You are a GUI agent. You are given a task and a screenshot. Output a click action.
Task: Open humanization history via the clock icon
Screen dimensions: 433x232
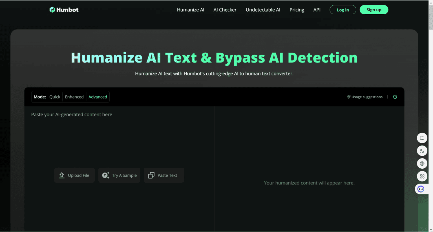395,97
